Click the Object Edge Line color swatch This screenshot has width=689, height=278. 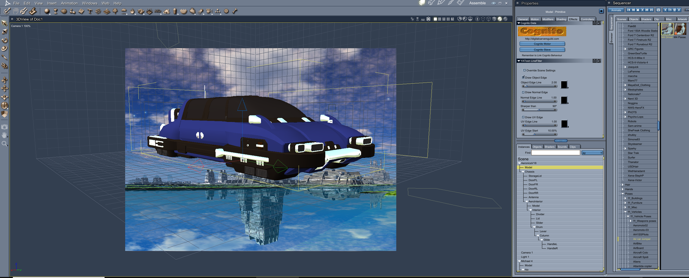coord(564,85)
